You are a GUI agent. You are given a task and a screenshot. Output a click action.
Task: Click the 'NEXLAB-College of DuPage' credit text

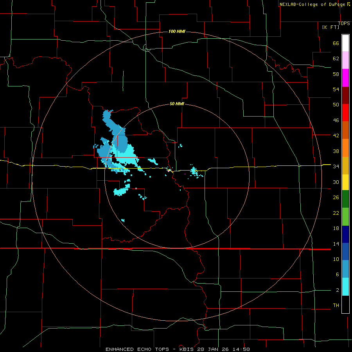point(312,4)
